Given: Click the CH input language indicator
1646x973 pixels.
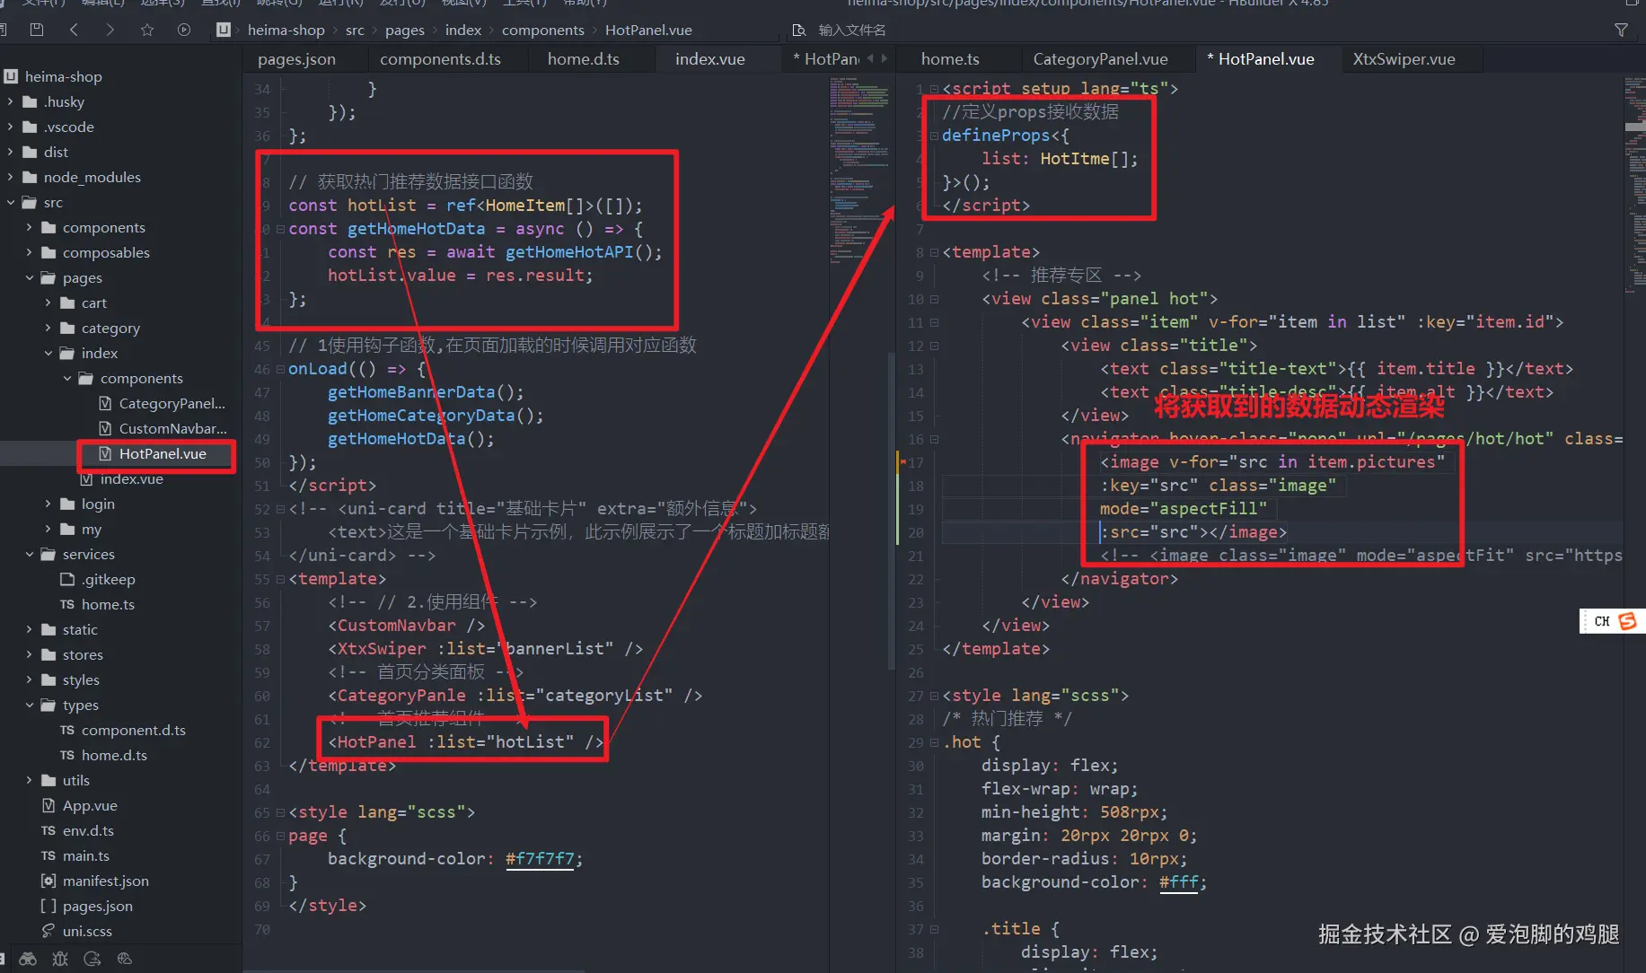Looking at the screenshot, I should coord(1602,621).
